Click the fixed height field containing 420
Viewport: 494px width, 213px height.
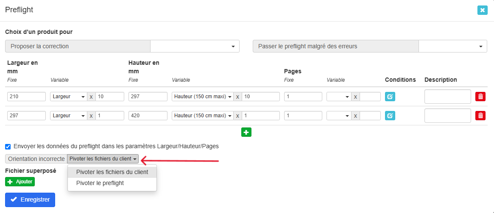click(148, 116)
